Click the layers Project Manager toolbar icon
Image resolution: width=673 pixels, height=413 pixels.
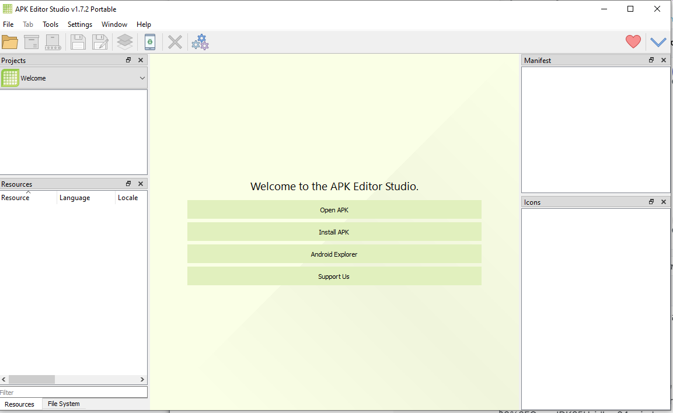pyautogui.click(x=125, y=42)
